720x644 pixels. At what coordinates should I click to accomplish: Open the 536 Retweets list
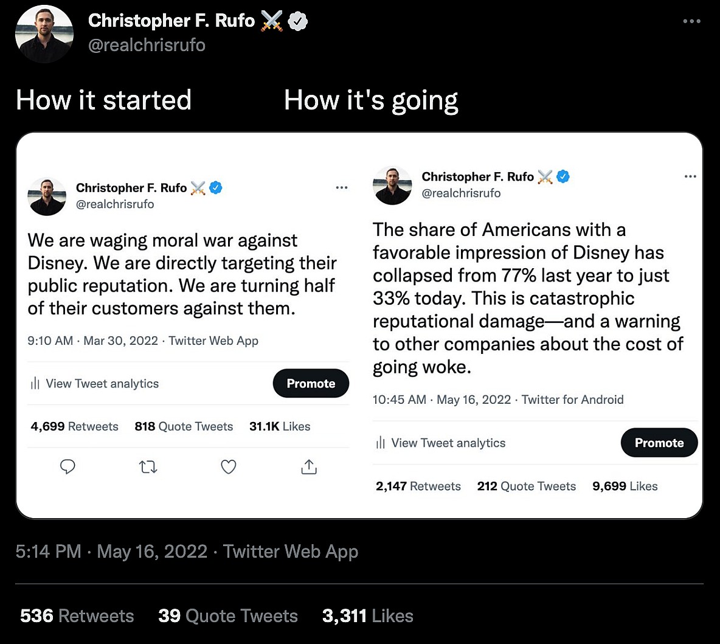pyautogui.click(x=77, y=616)
